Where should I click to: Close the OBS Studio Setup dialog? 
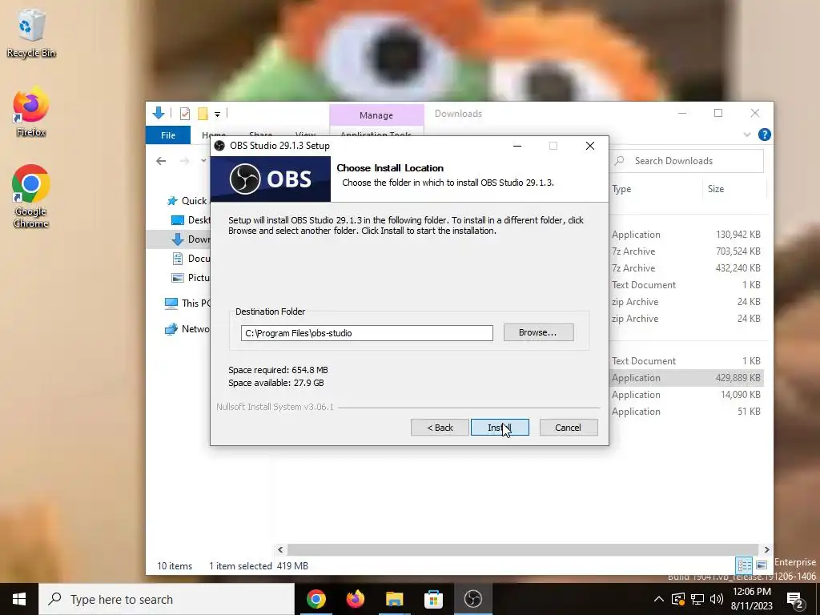click(590, 146)
